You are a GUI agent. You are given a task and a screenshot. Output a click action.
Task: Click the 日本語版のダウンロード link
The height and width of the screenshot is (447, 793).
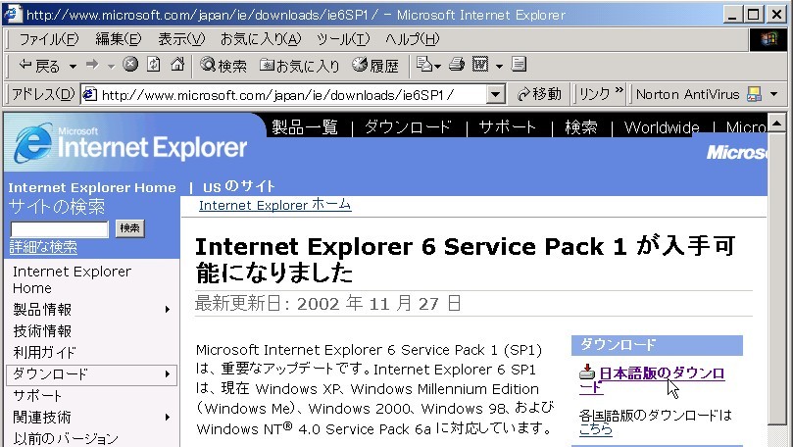coord(661,373)
